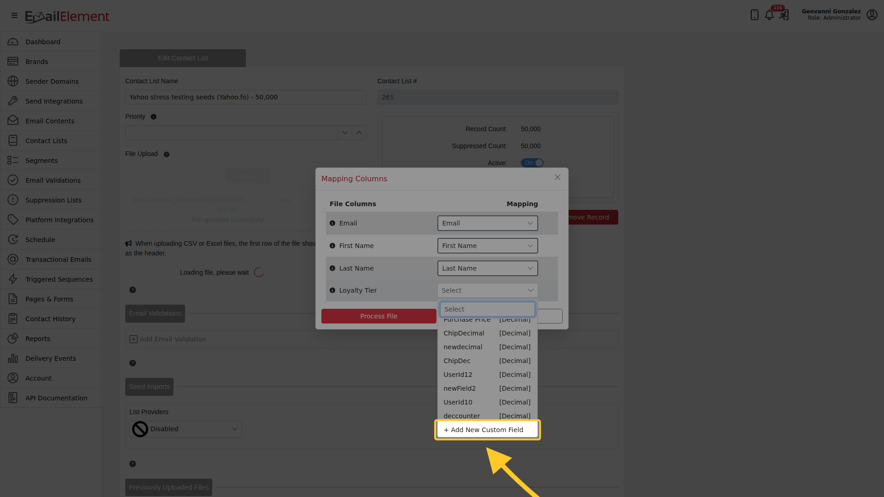Screen dimensions: 884x497
Task: Click the Send Integrations wrench icon
Action: click(13, 101)
